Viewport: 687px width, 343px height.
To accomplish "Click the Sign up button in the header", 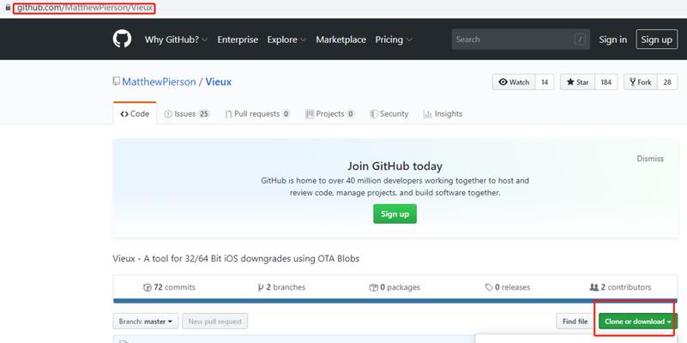I will (656, 39).
